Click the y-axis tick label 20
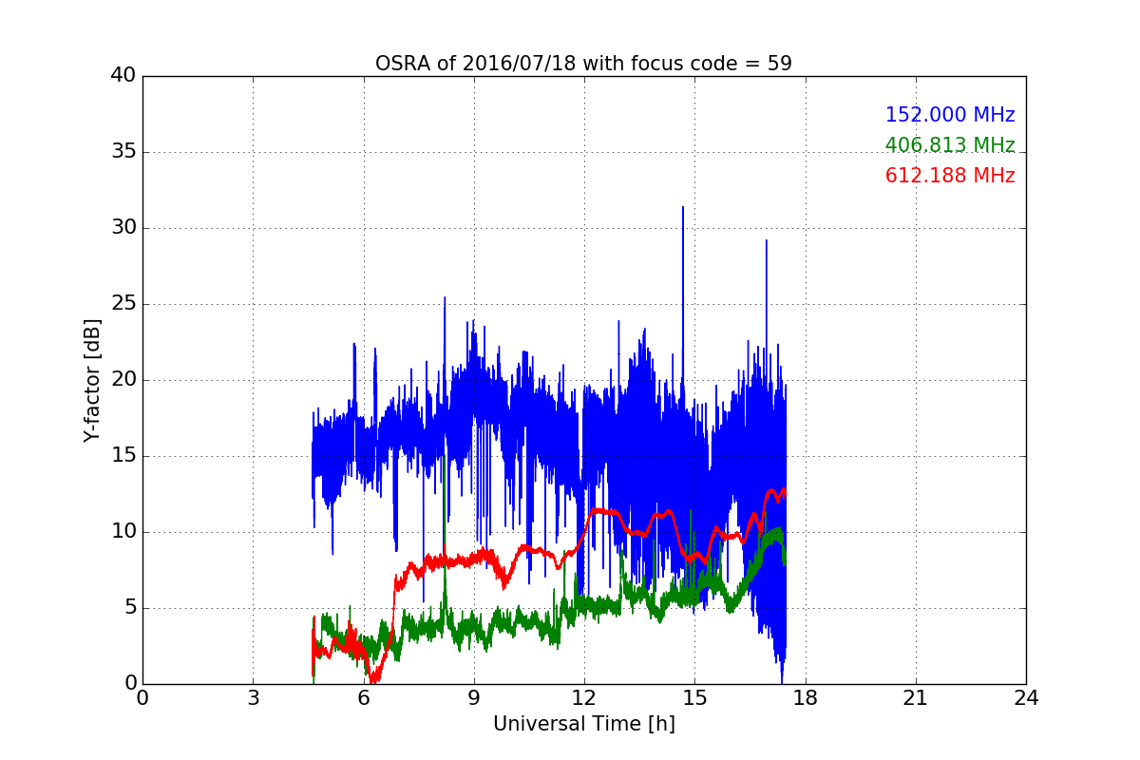 pyautogui.click(x=123, y=380)
